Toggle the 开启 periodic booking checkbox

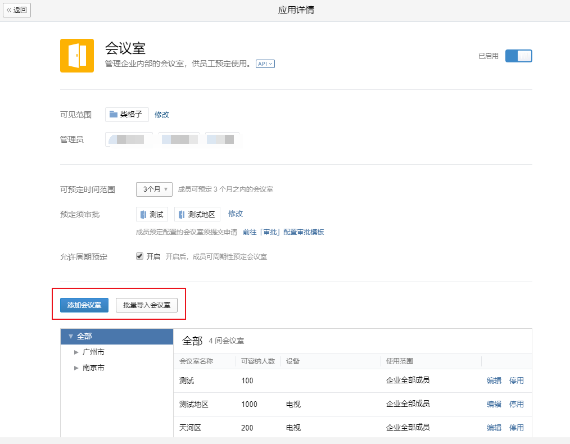139,256
